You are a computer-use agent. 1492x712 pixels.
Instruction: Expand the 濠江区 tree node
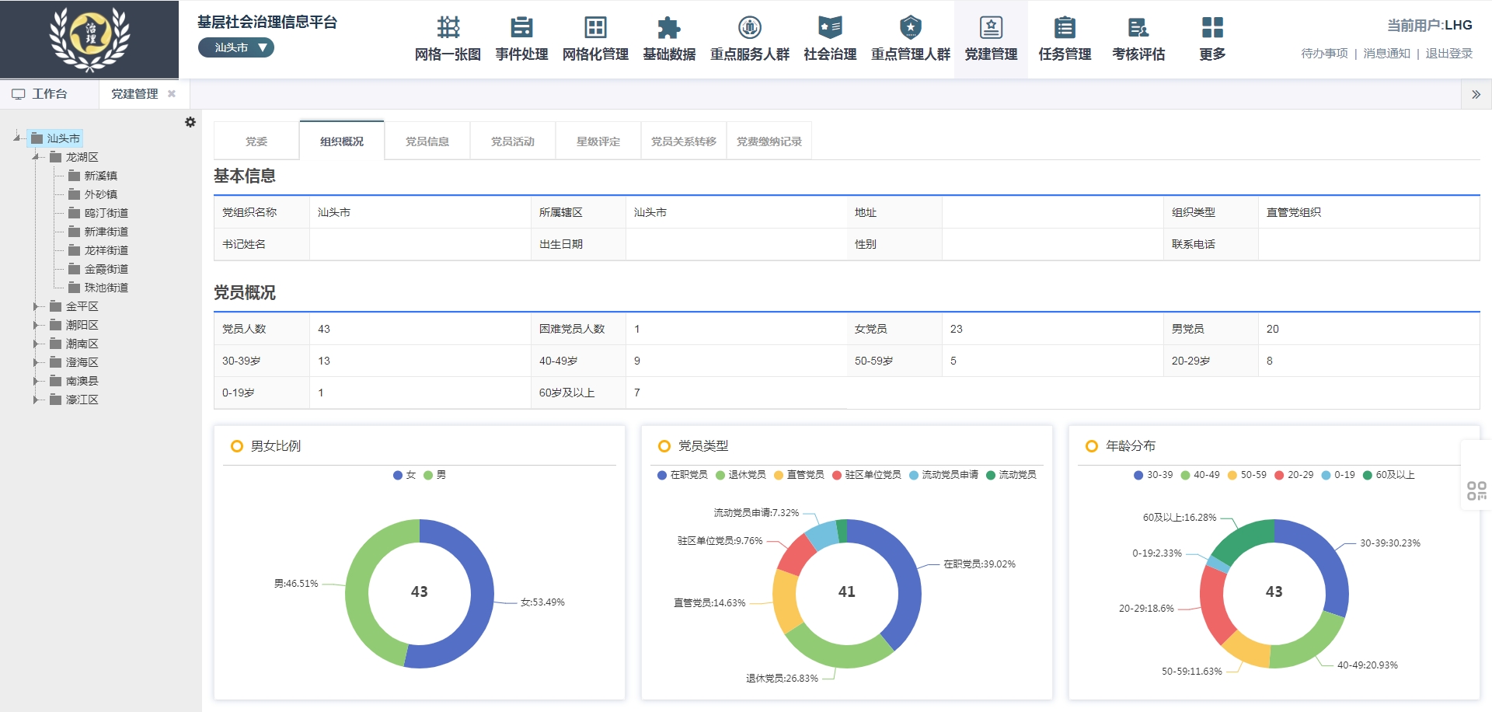(36, 400)
